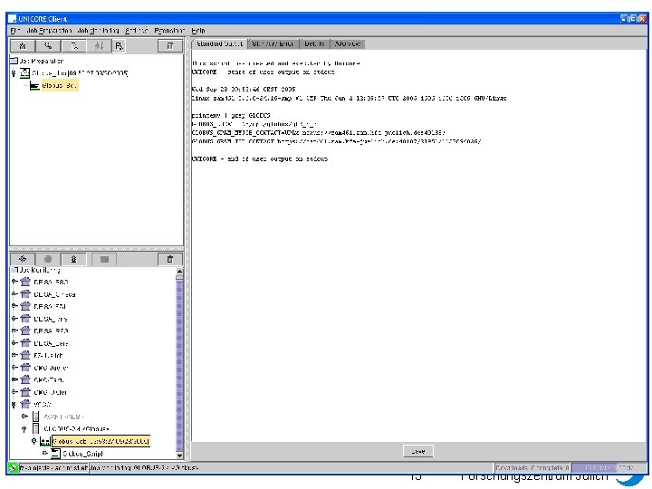Click the greyed-out rectangle button in the Job Monitoring toolbar
Screen dimensions: 652x489
(104, 259)
